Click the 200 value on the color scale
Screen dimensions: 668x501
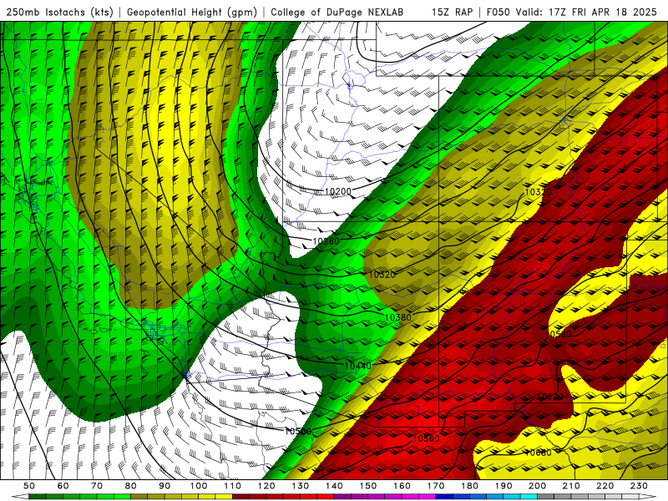(x=538, y=486)
